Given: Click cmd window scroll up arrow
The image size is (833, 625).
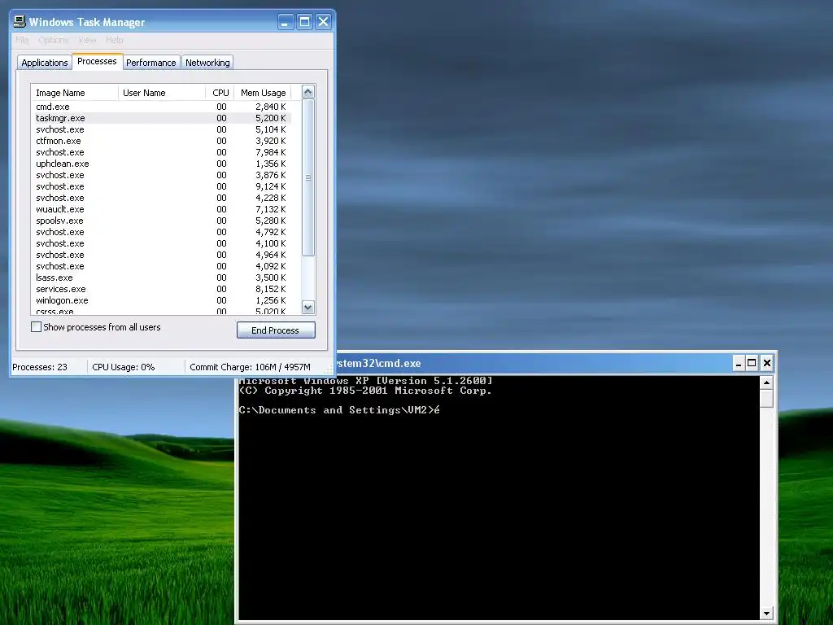Looking at the screenshot, I should [x=766, y=382].
